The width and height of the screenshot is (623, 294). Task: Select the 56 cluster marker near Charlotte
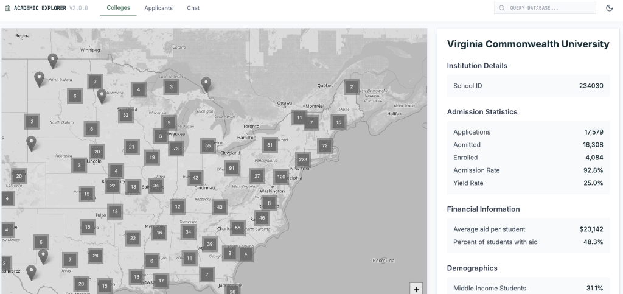click(238, 228)
